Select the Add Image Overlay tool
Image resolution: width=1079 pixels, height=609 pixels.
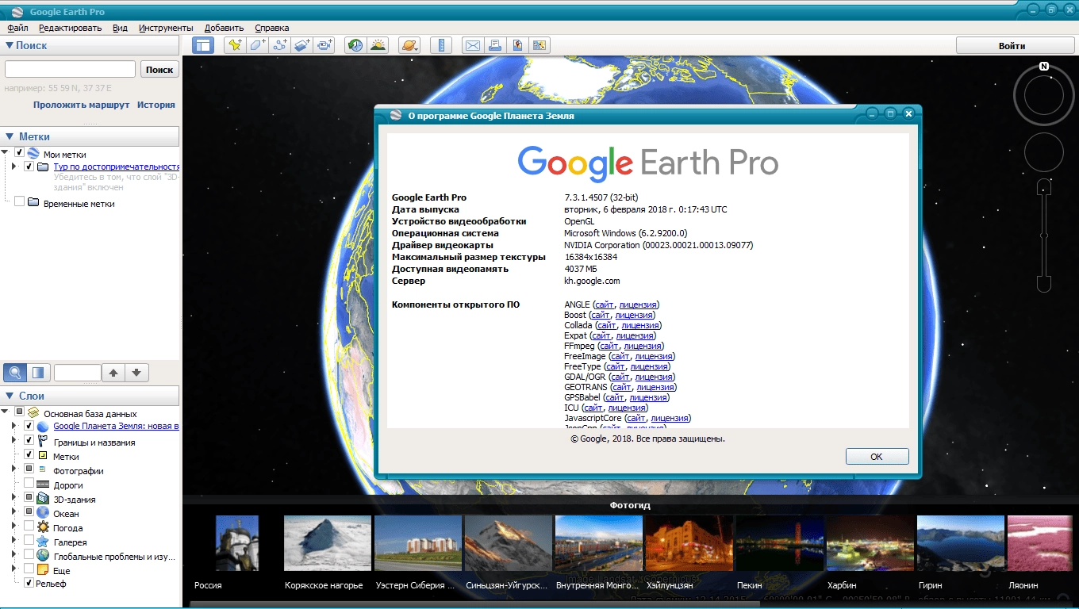coord(301,45)
